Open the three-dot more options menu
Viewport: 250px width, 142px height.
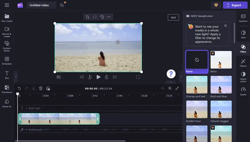coord(109,17)
